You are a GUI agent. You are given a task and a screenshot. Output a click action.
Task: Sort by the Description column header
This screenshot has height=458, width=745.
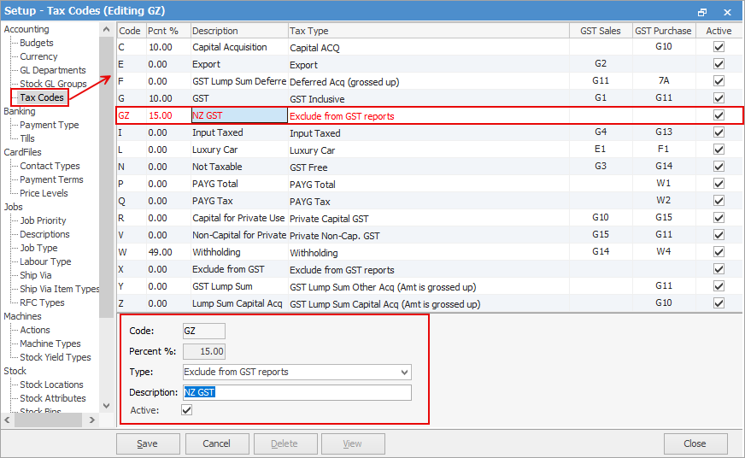point(239,31)
